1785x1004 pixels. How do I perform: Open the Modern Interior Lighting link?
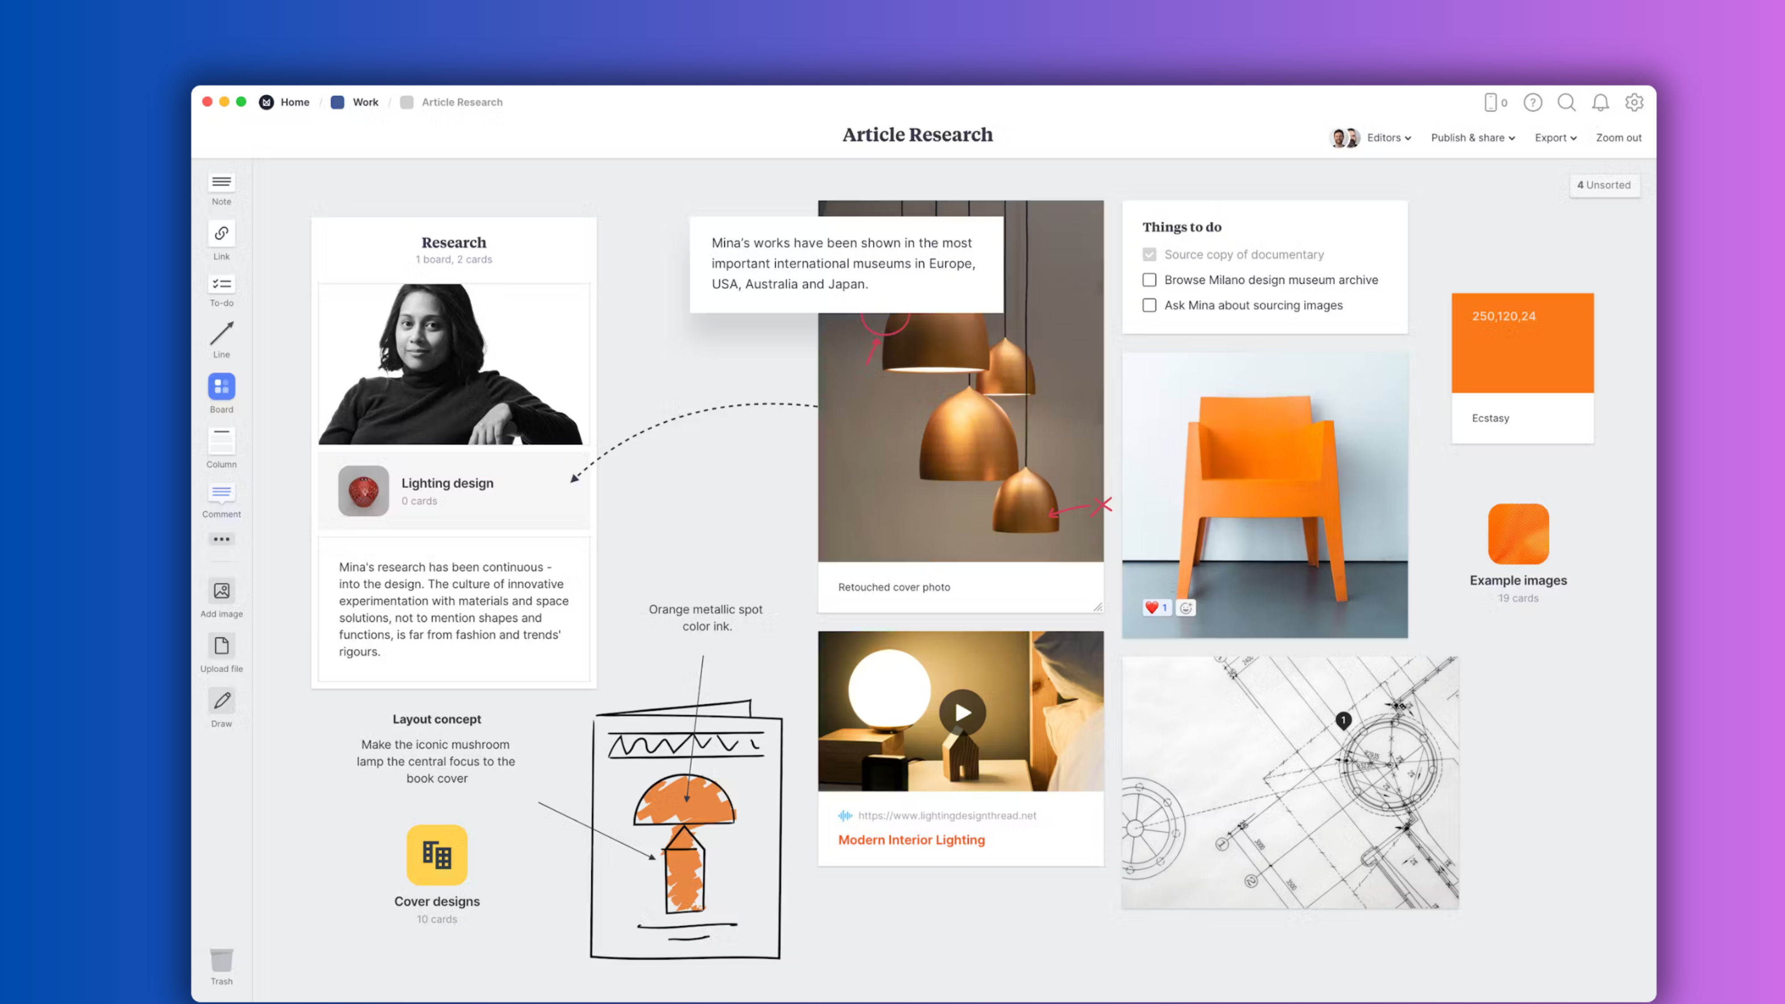911,839
